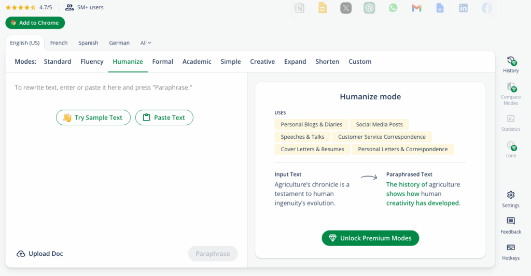
Task: Select the Humanize mode tab
Action: tap(128, 62)
